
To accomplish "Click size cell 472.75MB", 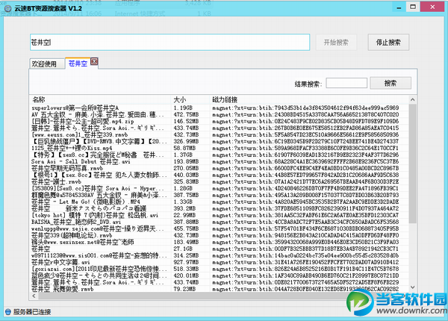I will tap(186, 114).
